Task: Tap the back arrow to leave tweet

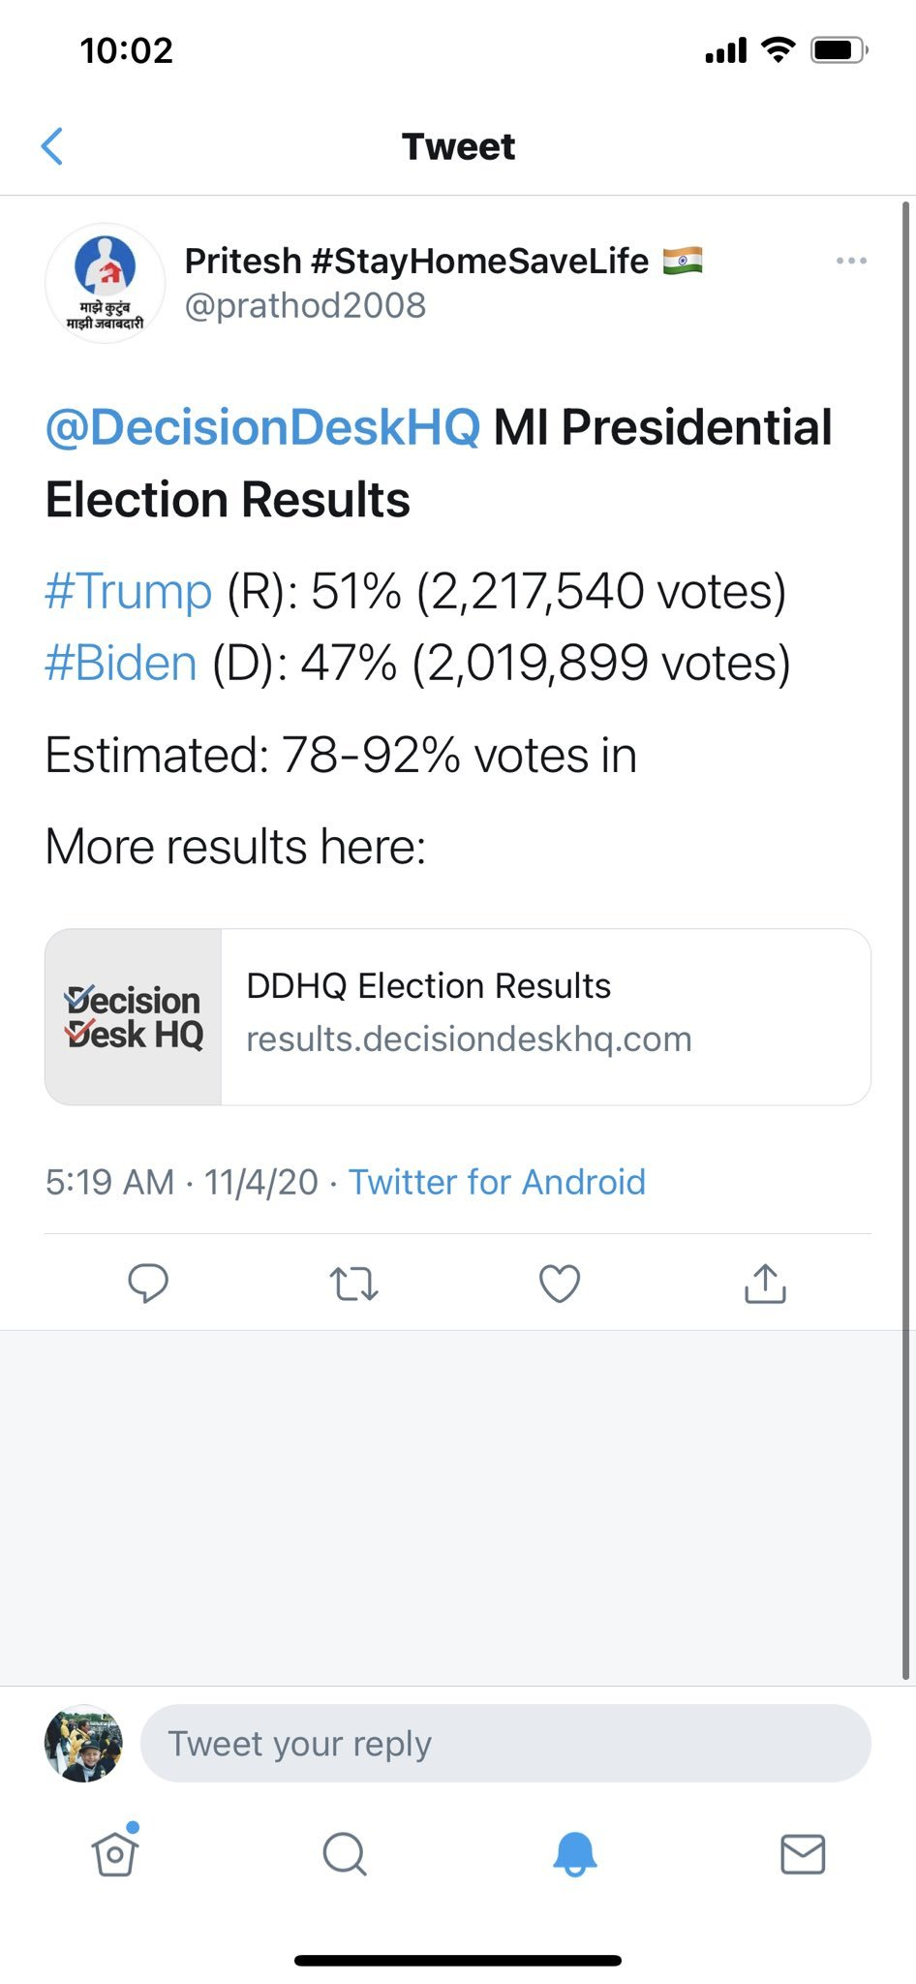Action: pyautogui.click(x=52, y=146)
